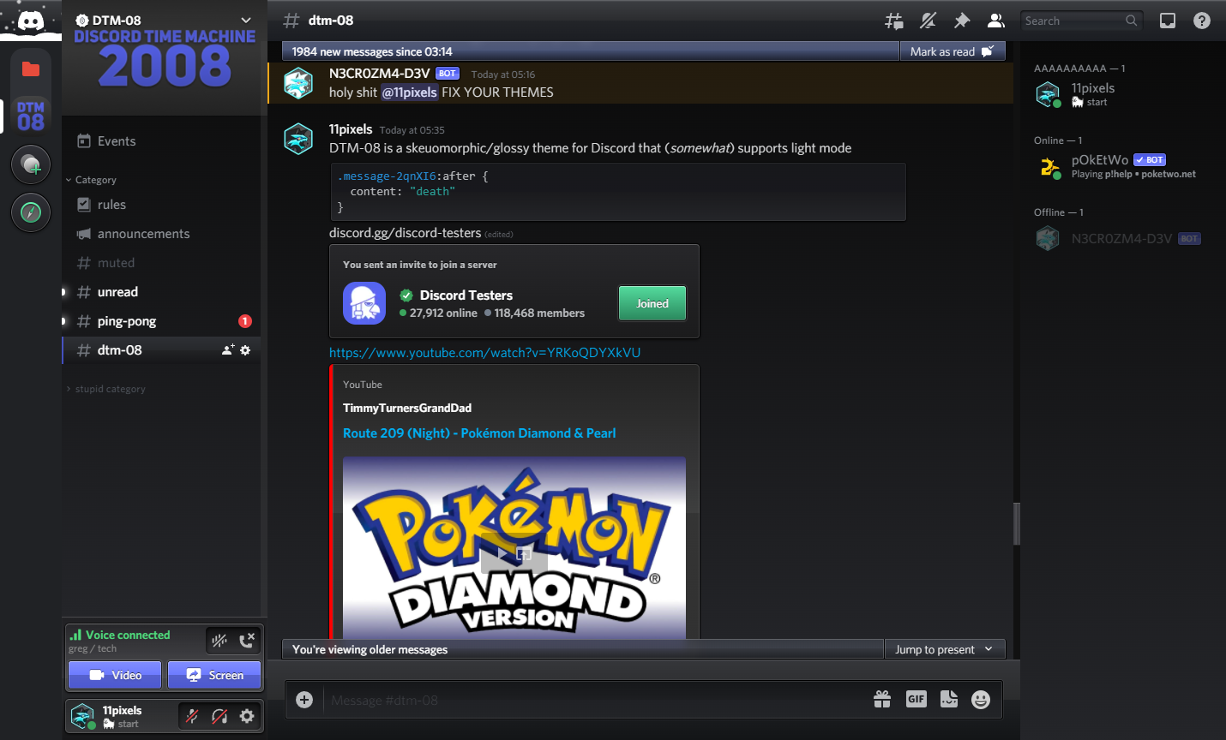Open the Help question mark icon
This screenshot has width=1226, height=740.
pyautogui.click(x=1202, y=21)
